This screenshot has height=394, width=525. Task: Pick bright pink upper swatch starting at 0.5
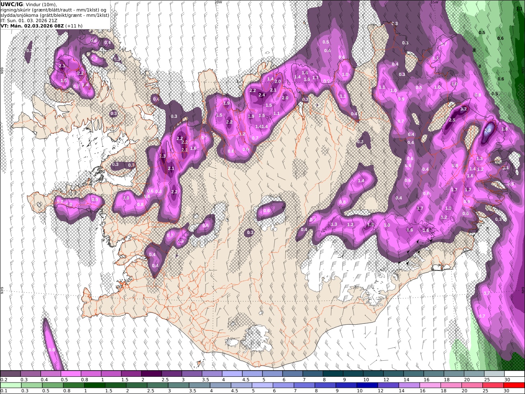71,374
